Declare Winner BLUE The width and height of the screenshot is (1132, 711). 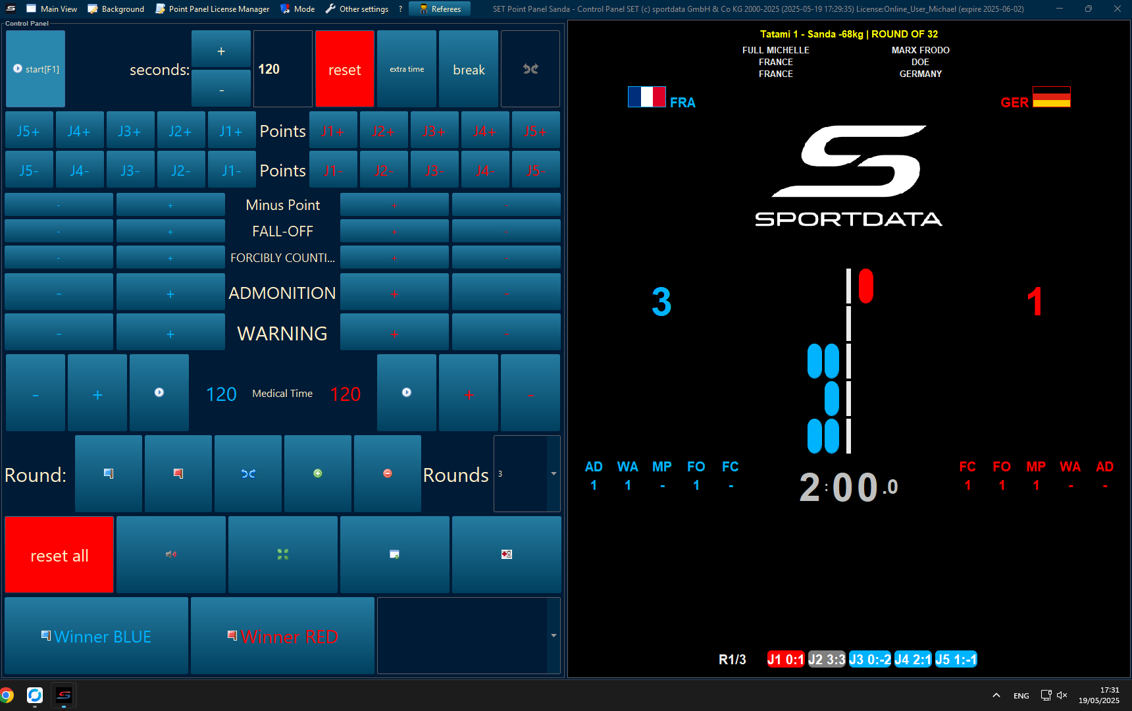[x=97, y=636]
